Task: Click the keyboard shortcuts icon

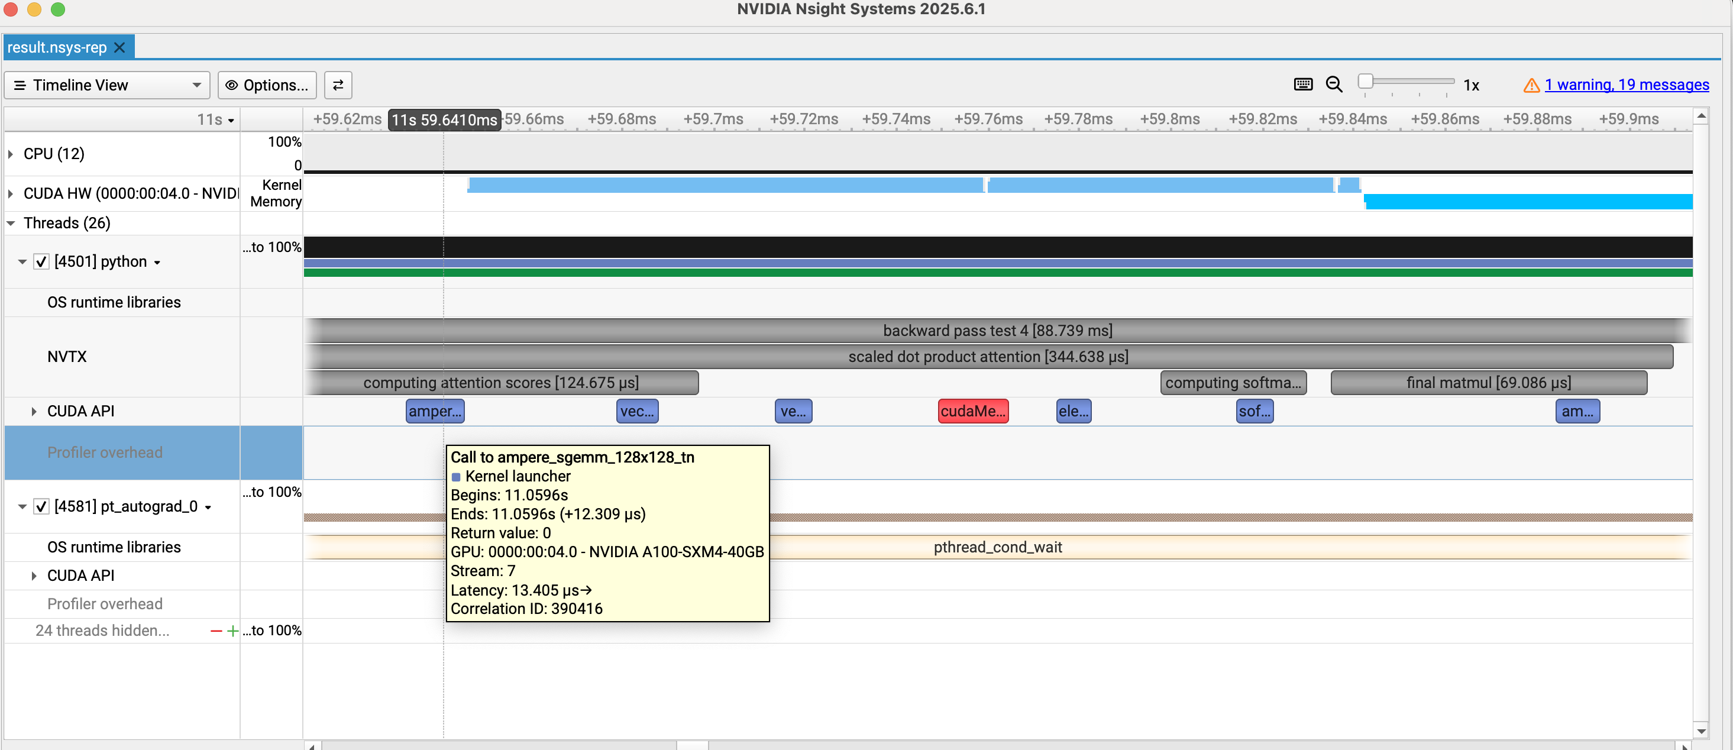Action: coord(1302,85)
